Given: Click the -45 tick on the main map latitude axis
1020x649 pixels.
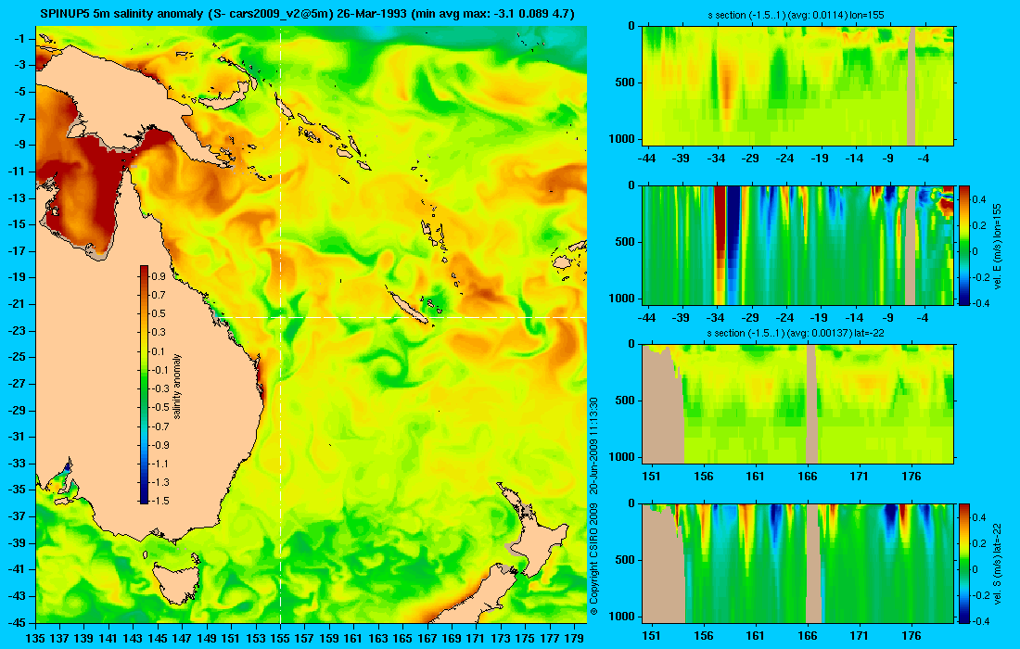Looking at the screenshot, I should [x=17, y=622].
